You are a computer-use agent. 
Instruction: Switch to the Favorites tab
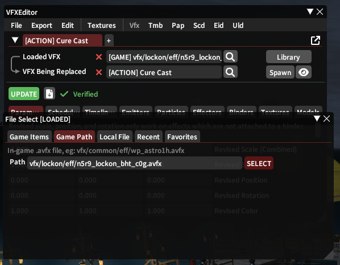coord(182,136)
